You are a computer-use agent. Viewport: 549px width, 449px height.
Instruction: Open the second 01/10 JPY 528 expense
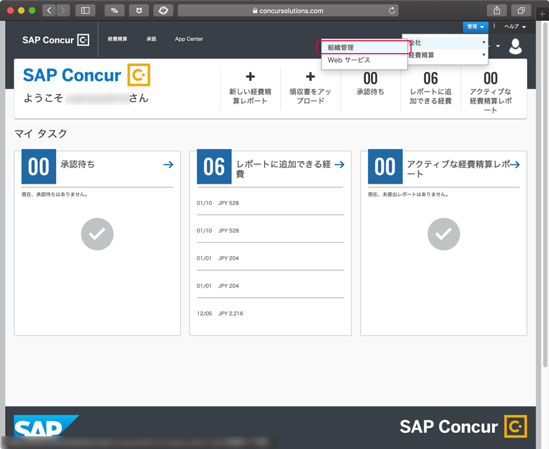coord(270,231)
